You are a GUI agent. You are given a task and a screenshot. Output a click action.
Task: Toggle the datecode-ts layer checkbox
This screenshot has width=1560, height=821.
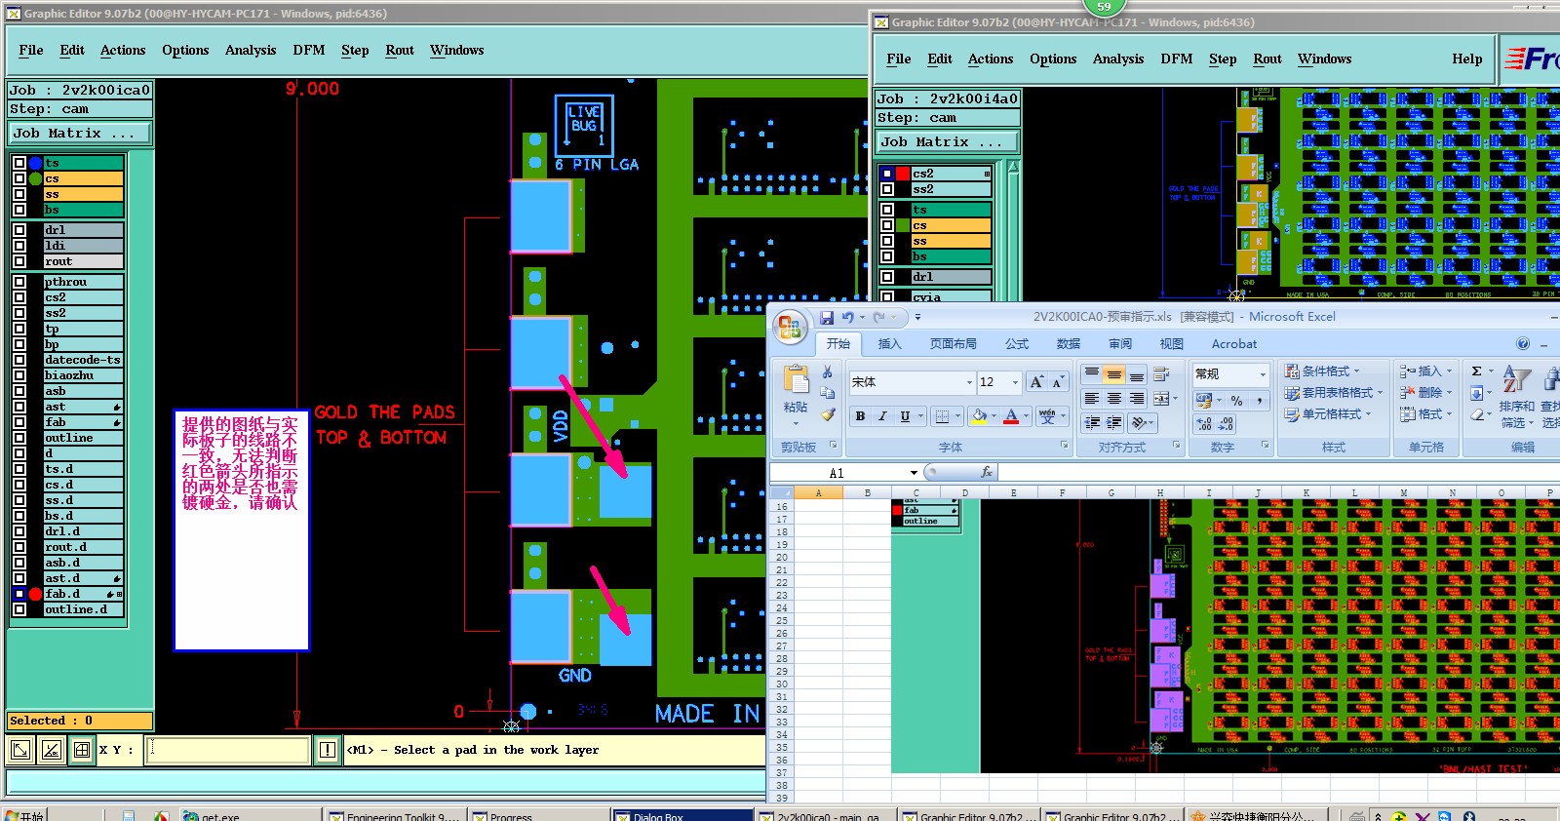coord(19,360)
